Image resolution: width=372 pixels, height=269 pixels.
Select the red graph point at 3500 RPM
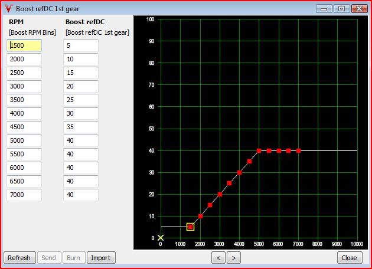[230, 183]
